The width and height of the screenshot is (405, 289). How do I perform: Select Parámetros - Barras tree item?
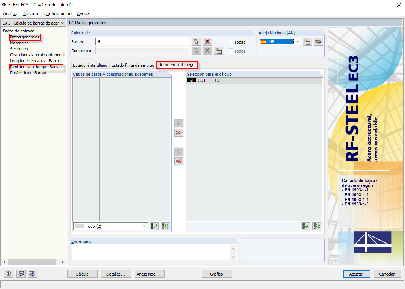pyautogui.click(x=28, y=73)
